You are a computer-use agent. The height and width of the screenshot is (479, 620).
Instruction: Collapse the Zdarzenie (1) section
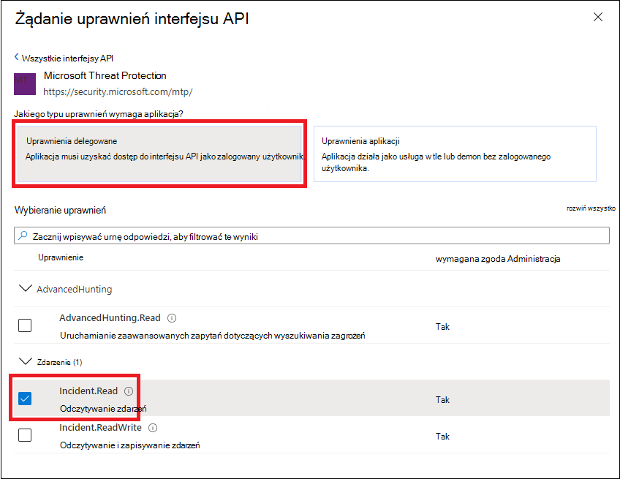tap(25, 361)
